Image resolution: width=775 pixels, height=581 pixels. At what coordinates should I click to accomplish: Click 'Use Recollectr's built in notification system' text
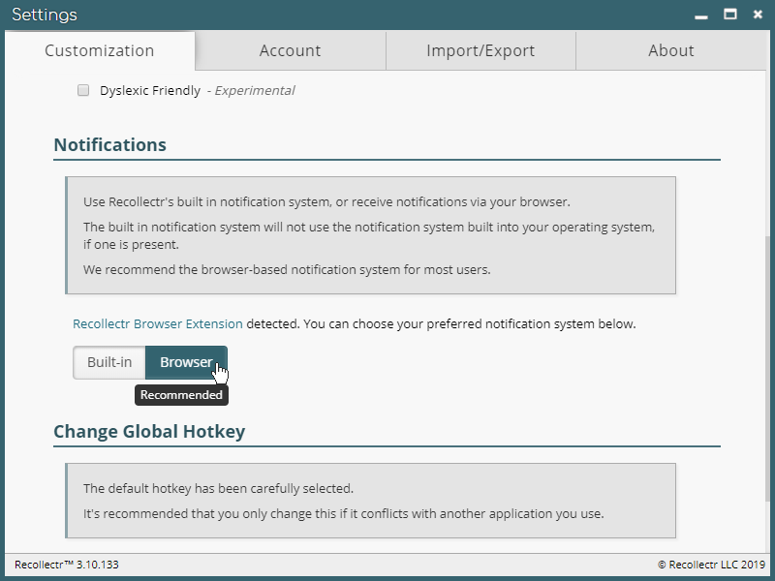click(326, 202)
